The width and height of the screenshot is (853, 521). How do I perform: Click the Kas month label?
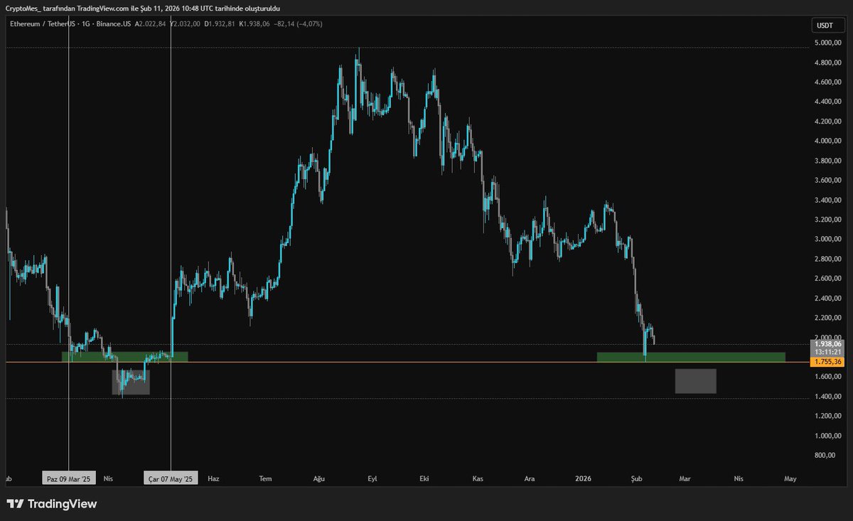click(478, 479)
